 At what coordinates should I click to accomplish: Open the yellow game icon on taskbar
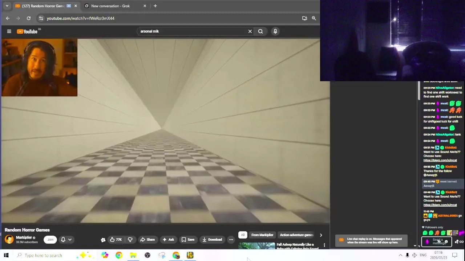pos(190,255)
